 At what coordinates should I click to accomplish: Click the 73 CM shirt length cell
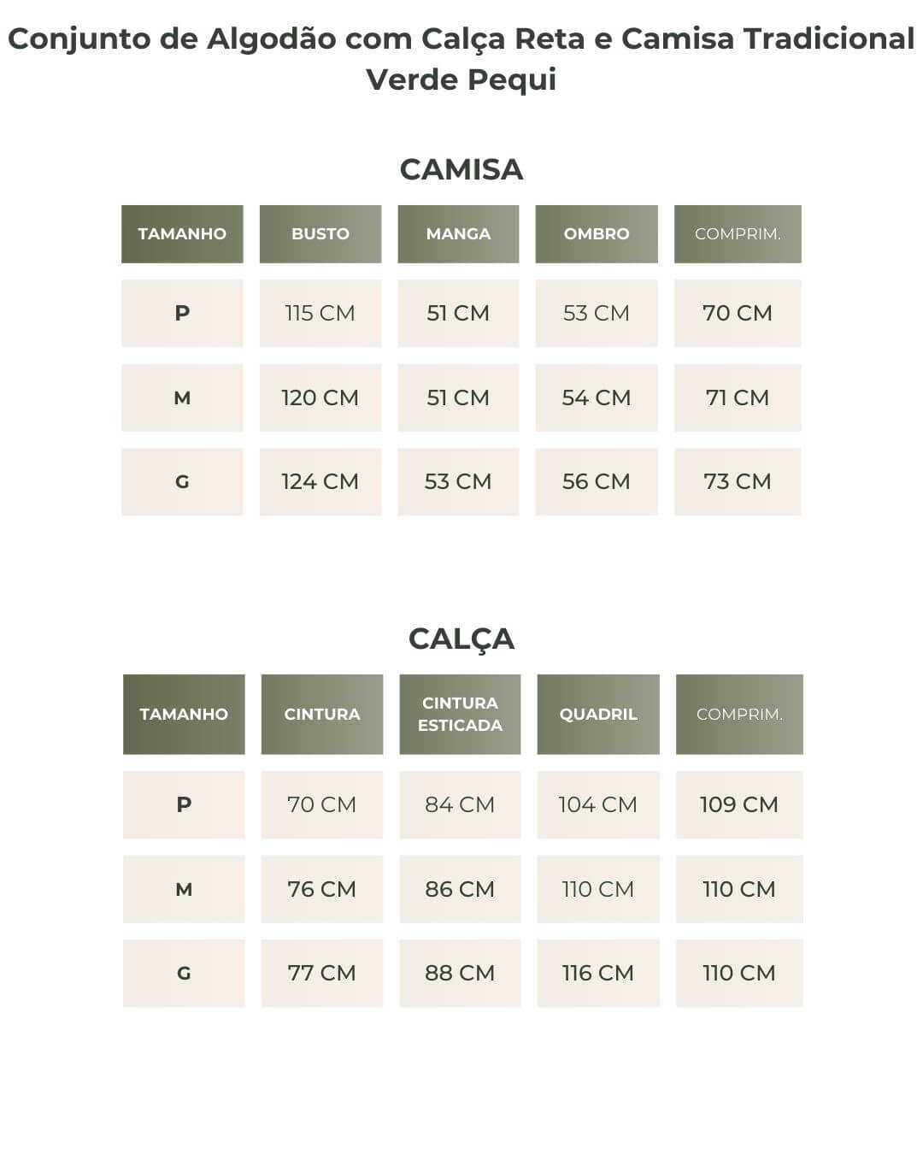(738, 481)
